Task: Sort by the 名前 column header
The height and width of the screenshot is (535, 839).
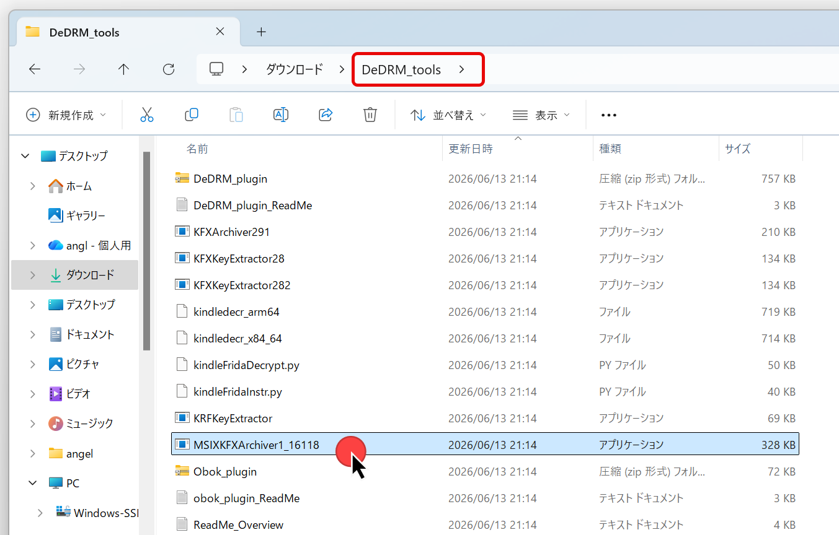Action: (197, 149)
